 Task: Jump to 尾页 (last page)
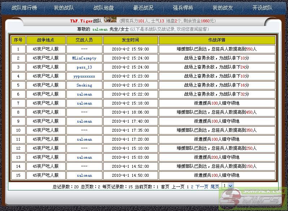[215, 186]
